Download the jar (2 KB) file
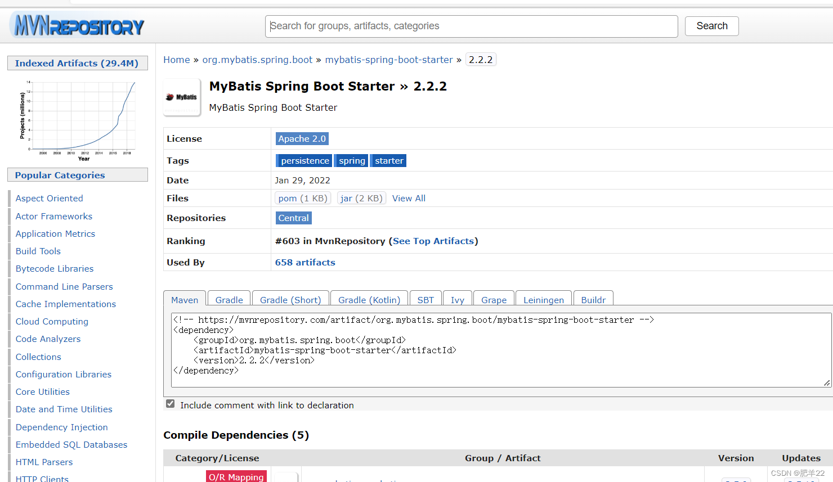Viewport: 833px width, 482px height. (x=361, y=198)
